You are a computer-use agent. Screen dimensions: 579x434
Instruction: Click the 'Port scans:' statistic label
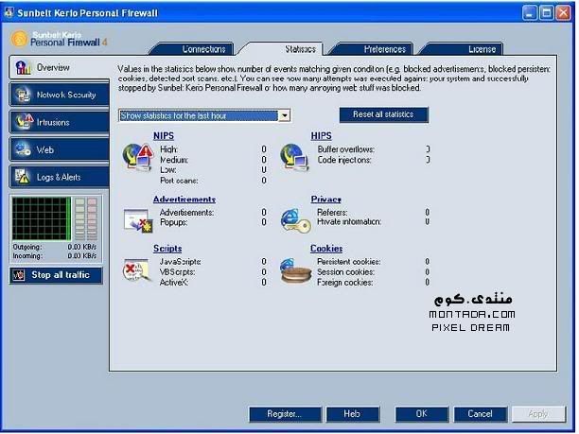179,181
